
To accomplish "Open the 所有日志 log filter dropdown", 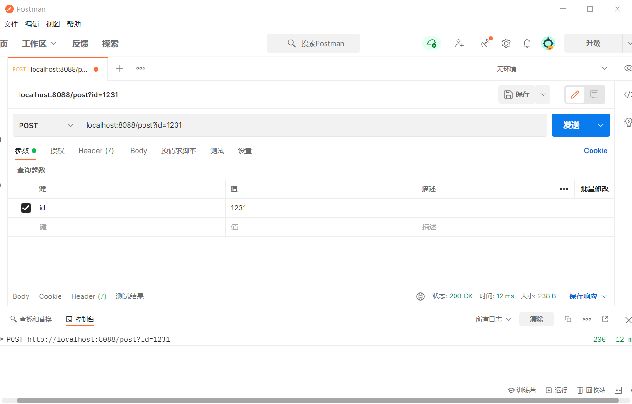I will pyautogui.click(x=493, y=319).
